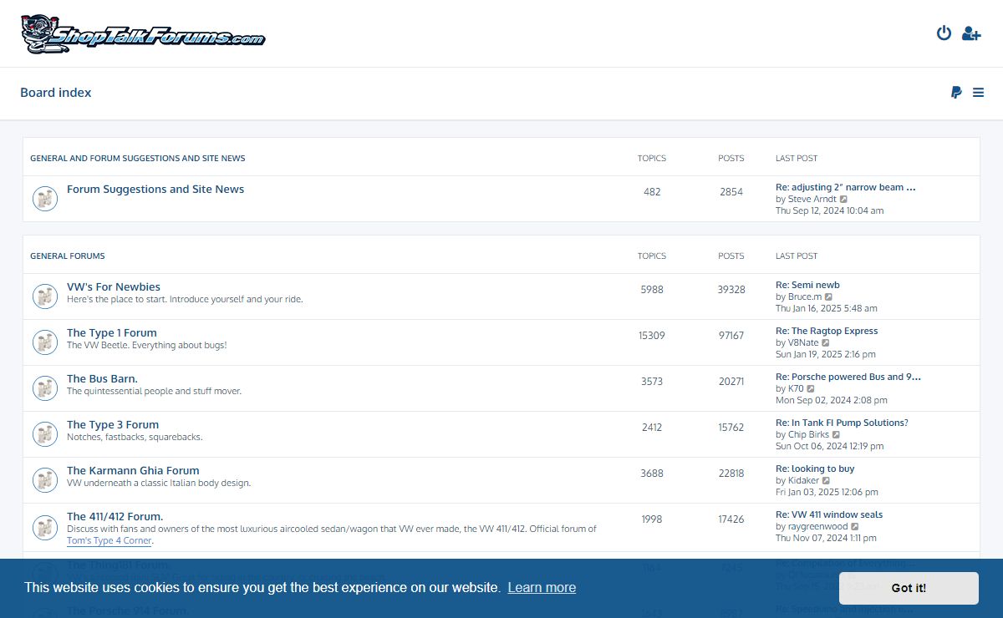This screenshot has height=618, width=1003.
Task: Click view-latest-post icon next to Chip Birks
Action: [836, 435]
